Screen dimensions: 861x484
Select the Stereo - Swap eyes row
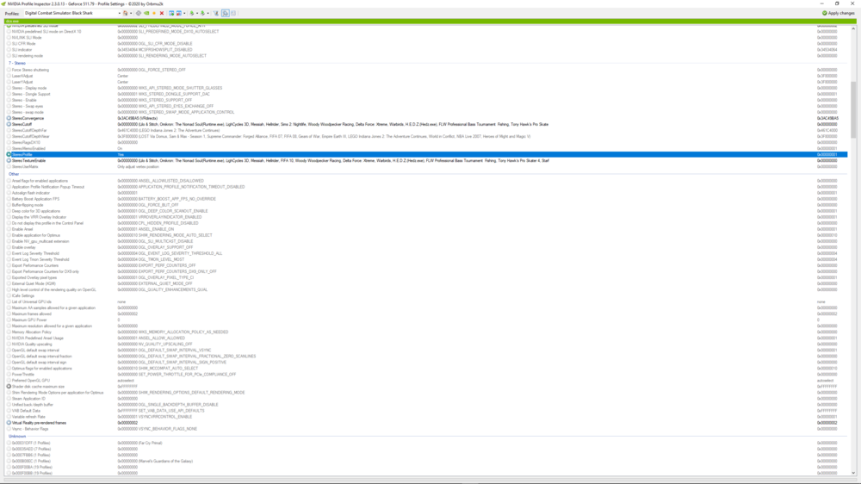tap(425, 106)
